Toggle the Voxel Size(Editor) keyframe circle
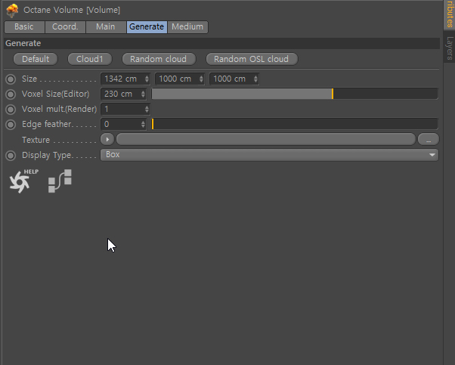The image size is (455, 365). click(x=11, y=94)
